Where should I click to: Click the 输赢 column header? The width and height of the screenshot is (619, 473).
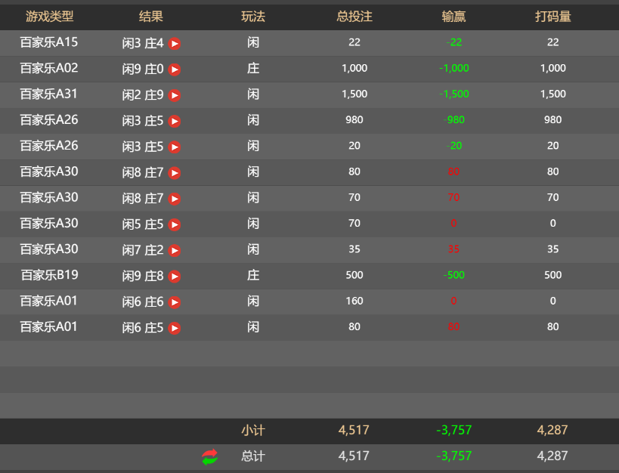[454, 16]
